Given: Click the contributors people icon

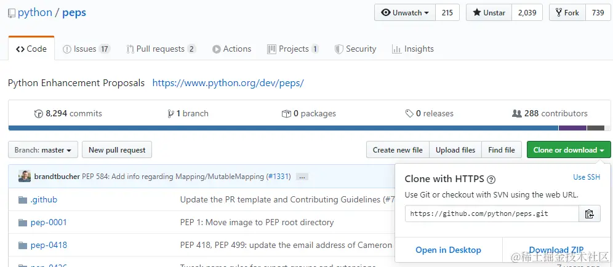Looking at the screenshot, I should (x=517, y=114).
